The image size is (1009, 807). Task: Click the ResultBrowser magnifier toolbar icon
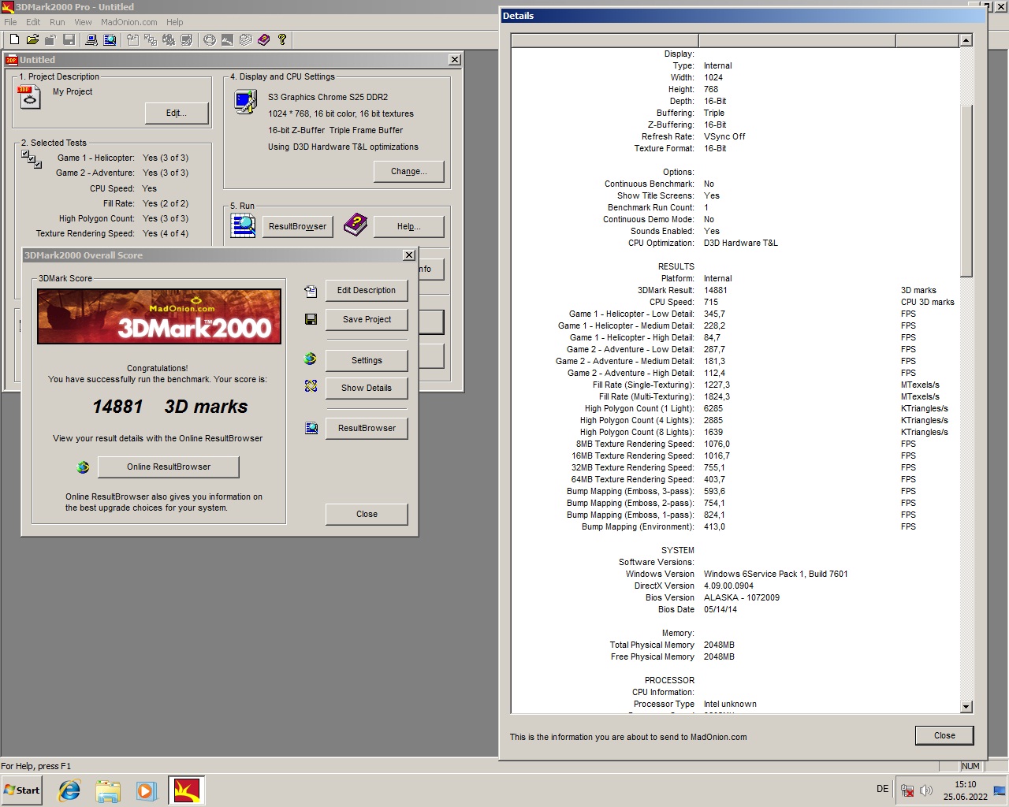[110, 39]
